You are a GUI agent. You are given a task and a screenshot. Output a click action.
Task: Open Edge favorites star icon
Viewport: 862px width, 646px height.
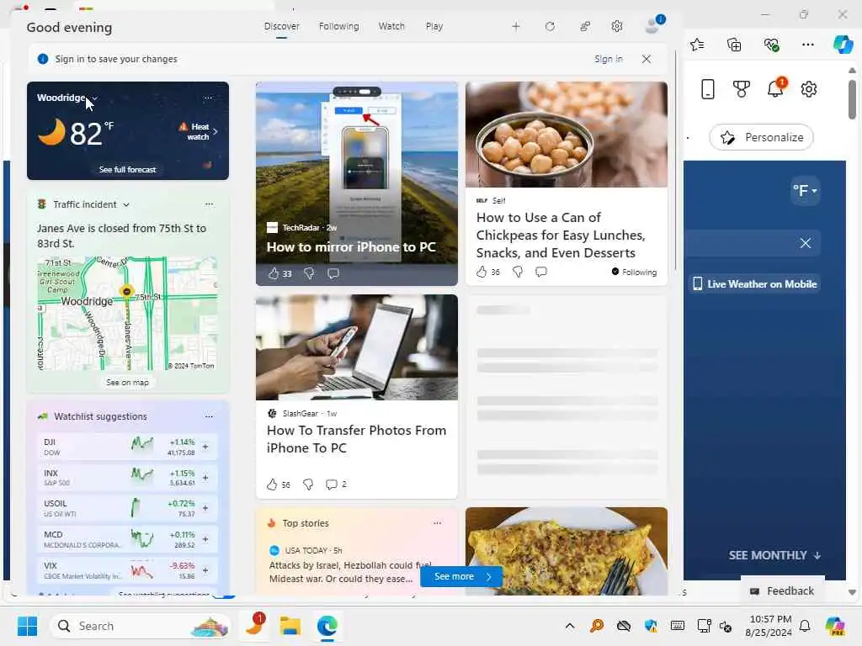tap(697, 45)
